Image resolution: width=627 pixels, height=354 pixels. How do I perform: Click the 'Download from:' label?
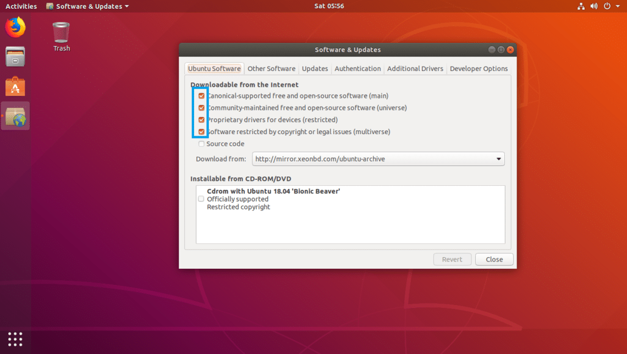(x=221, y=159)
